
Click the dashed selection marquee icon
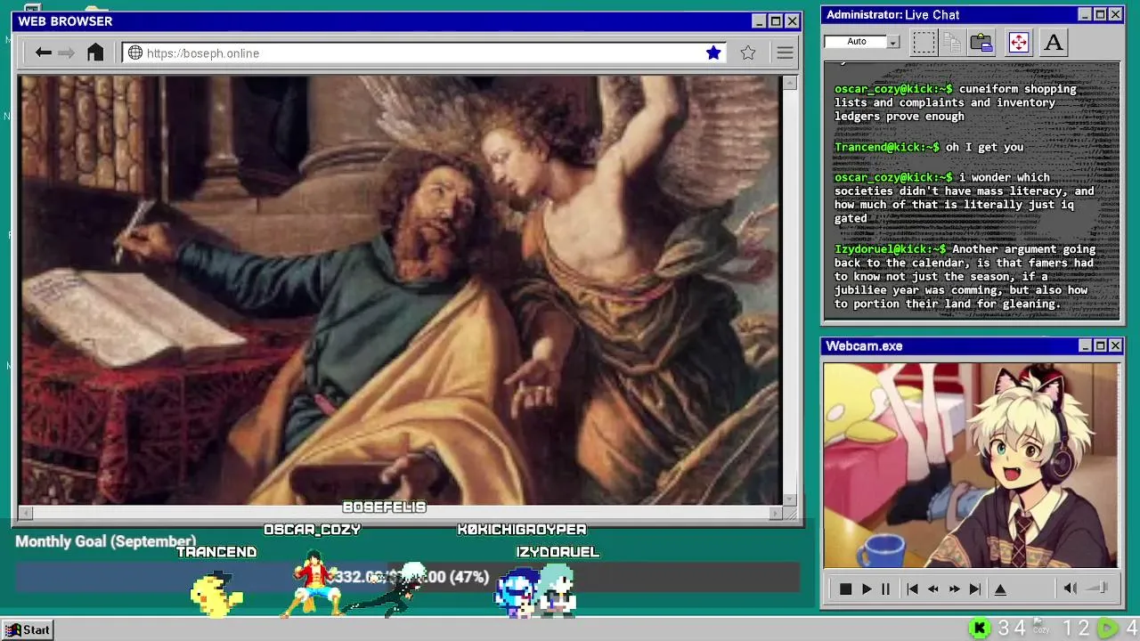click(924, 42)
